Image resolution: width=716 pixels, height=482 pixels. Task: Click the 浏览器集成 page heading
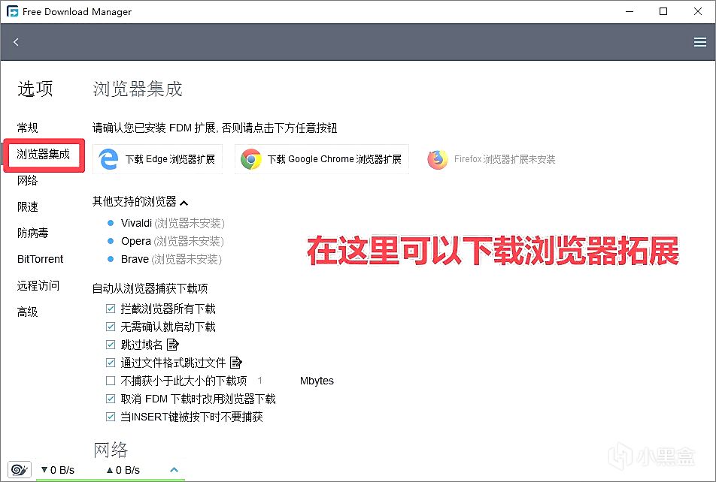click(138, 89)
